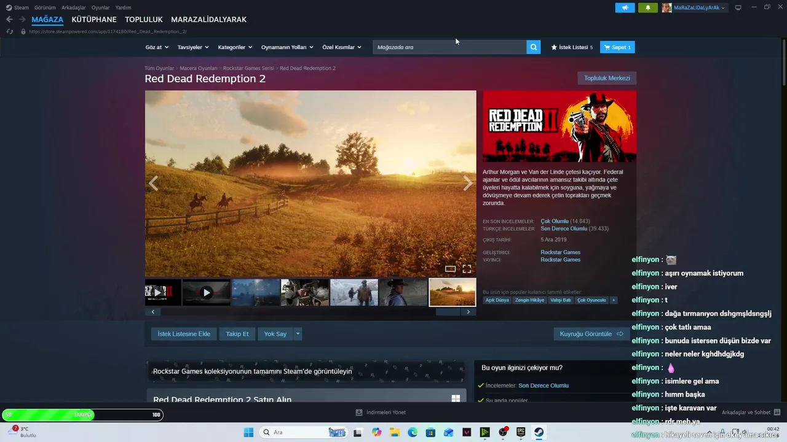The height and width of the screenshot is (442, 787).
Task: Click the Windows taskbar Ara search box
Action: [x=304, y=432]
